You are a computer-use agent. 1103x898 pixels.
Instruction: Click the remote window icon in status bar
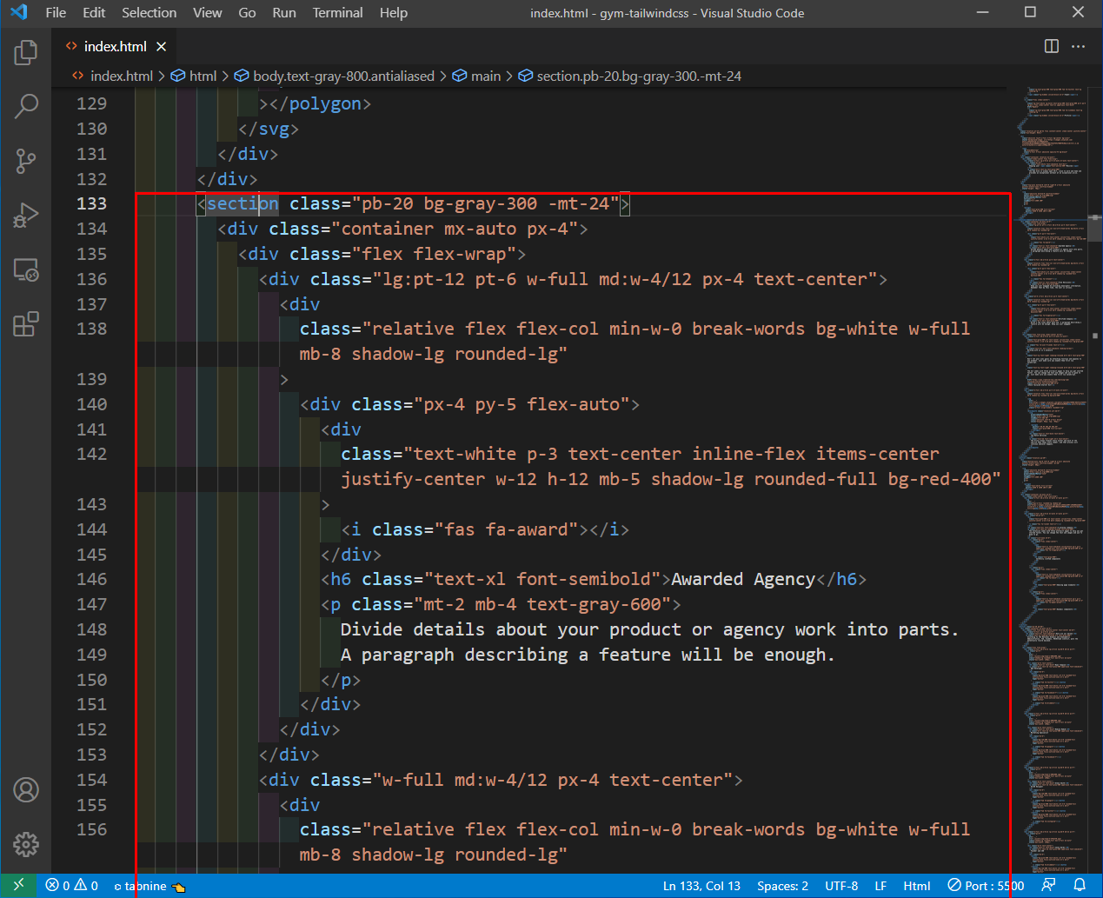point(18,886)
